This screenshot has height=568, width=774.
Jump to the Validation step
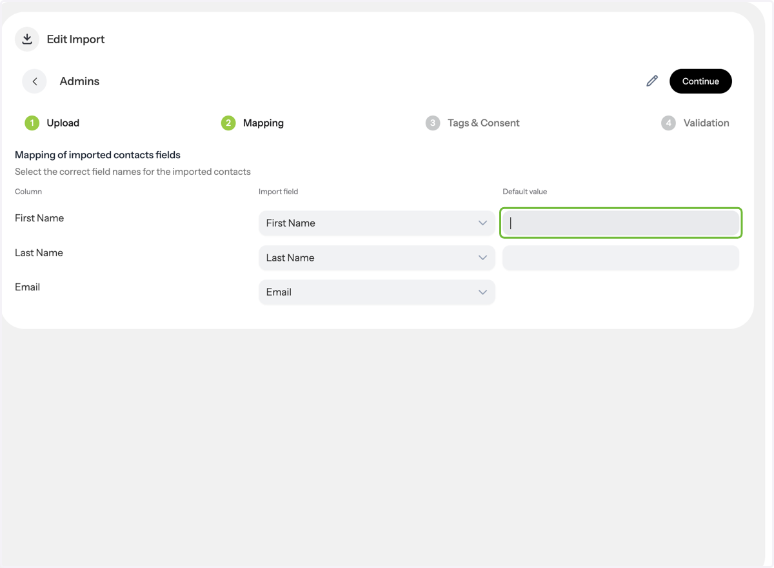(706, 123)
